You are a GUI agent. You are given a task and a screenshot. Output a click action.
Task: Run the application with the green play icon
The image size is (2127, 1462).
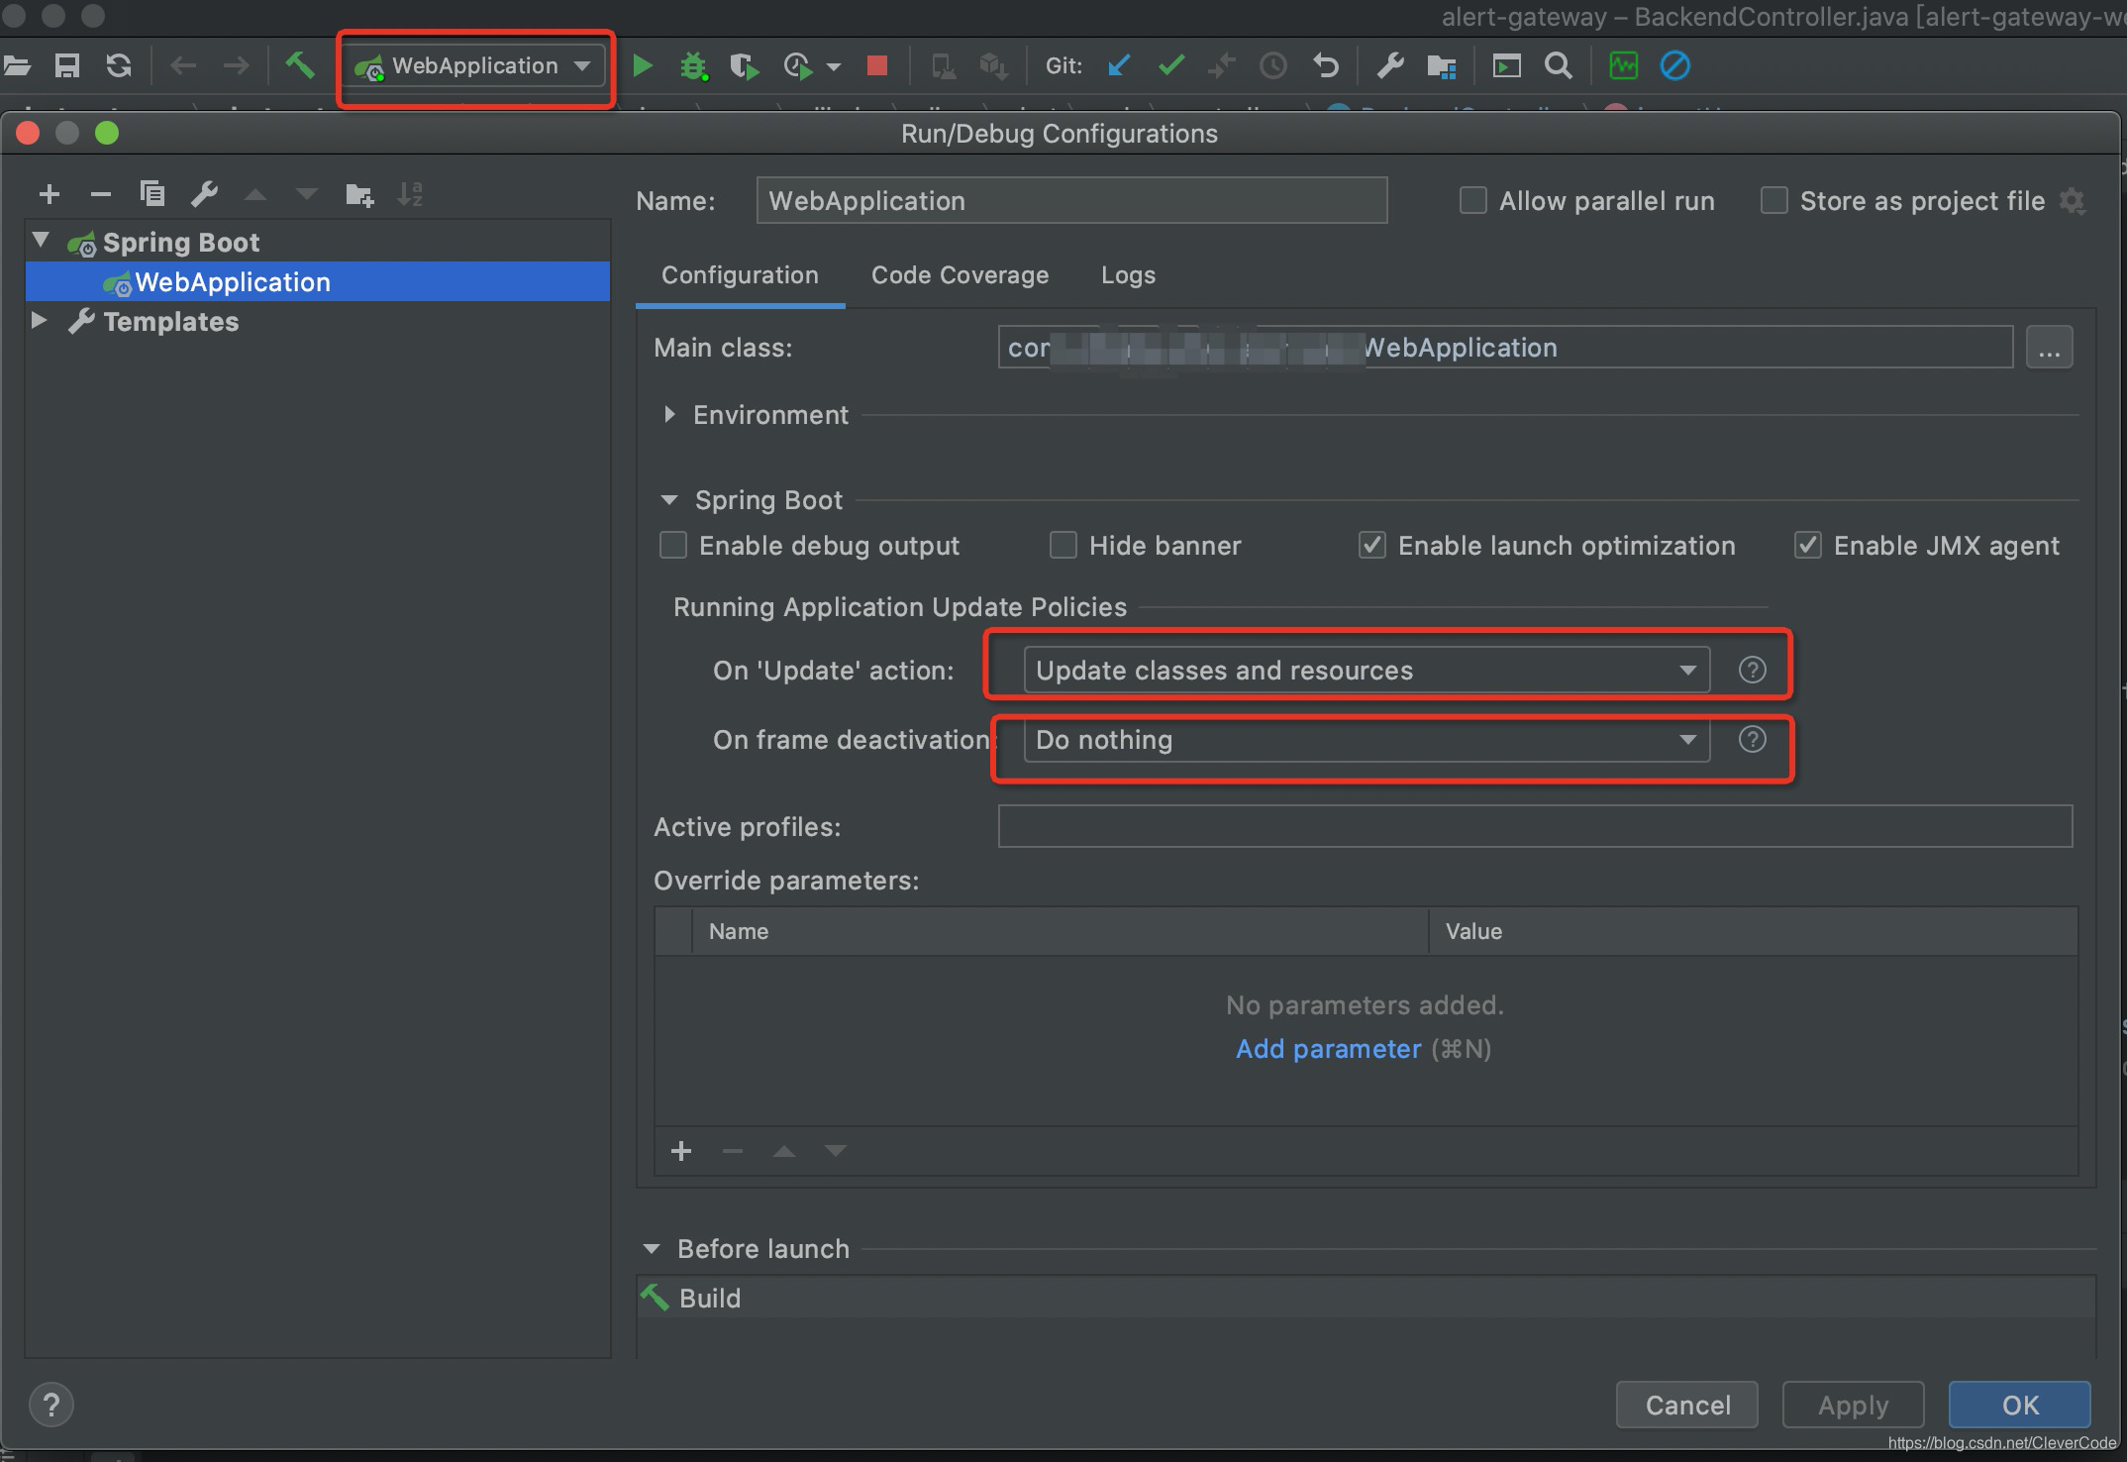(x=643, y=65)
